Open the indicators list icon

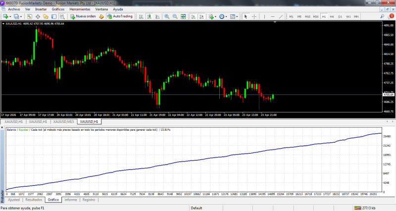pyautogui.click(x=211, y=16)
